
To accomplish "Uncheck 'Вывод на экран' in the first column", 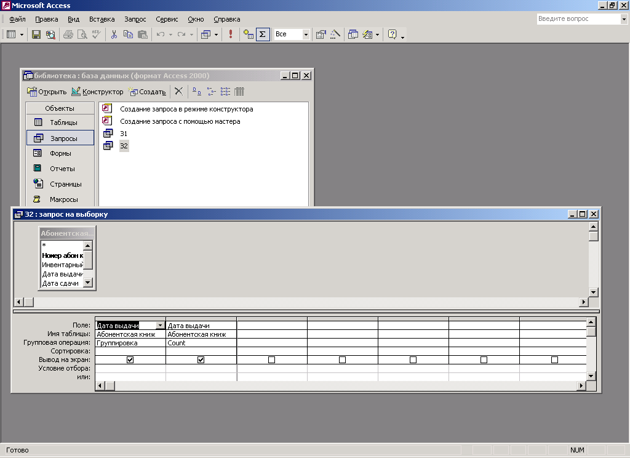I will coord(130,360).
